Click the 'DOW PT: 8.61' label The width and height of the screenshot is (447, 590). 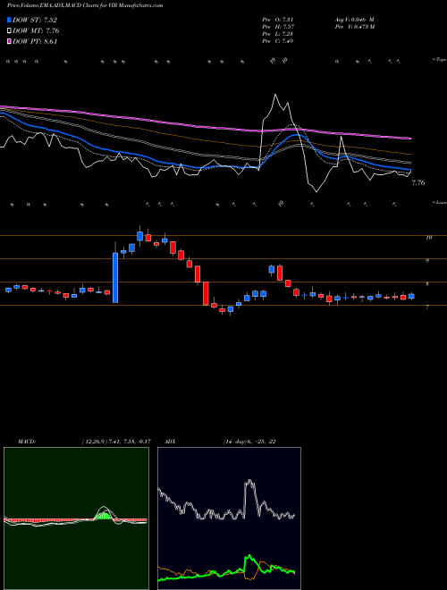(35, 41)
